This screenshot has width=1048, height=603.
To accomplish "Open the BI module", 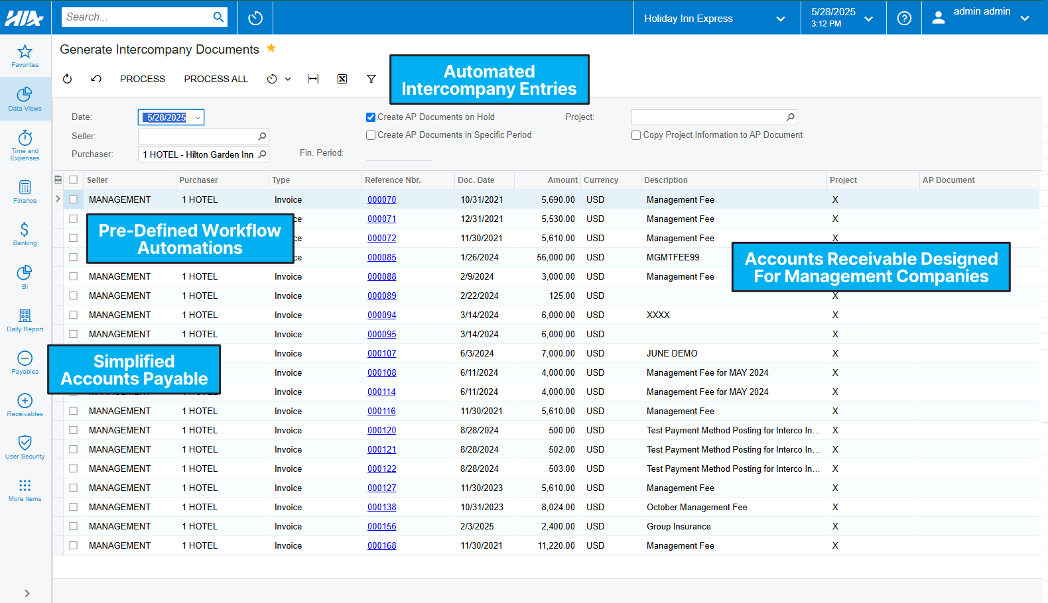I will click(25, 277).
